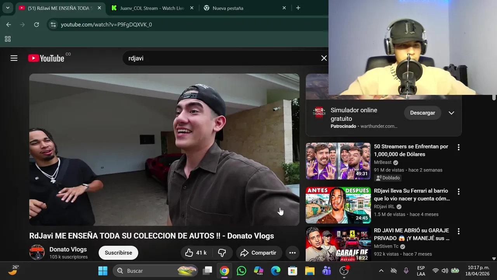The image size is (497, 280).
Task: Open Microsoft Teams from the taskbar
Action: click(327, 271)
